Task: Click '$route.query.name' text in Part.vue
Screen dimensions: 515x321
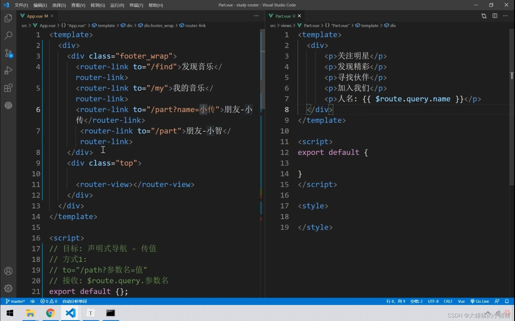Action: [x=413, y=99]
